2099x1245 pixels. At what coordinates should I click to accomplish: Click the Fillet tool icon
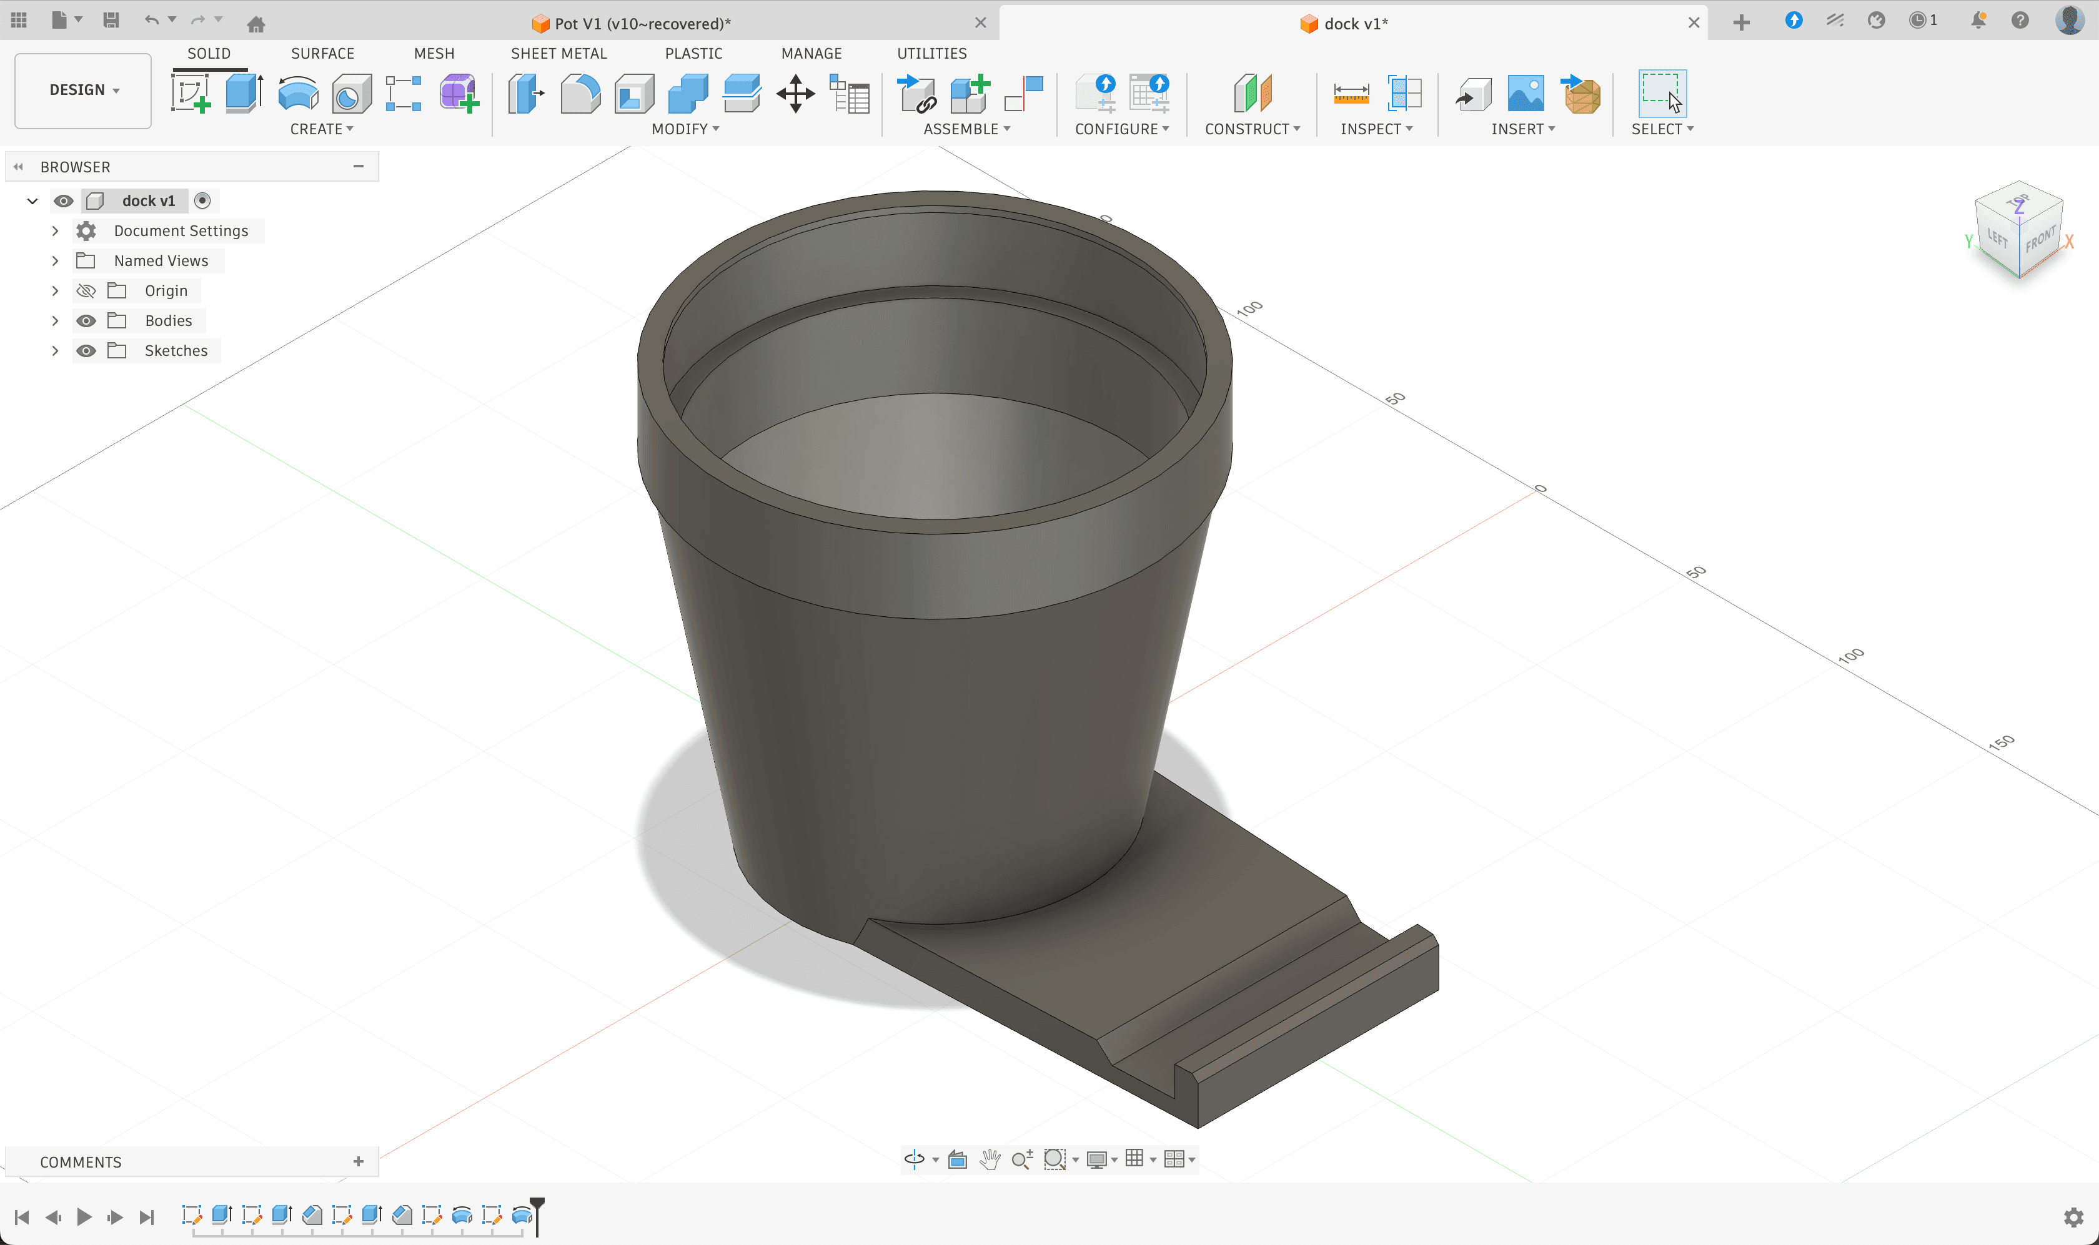580,92
